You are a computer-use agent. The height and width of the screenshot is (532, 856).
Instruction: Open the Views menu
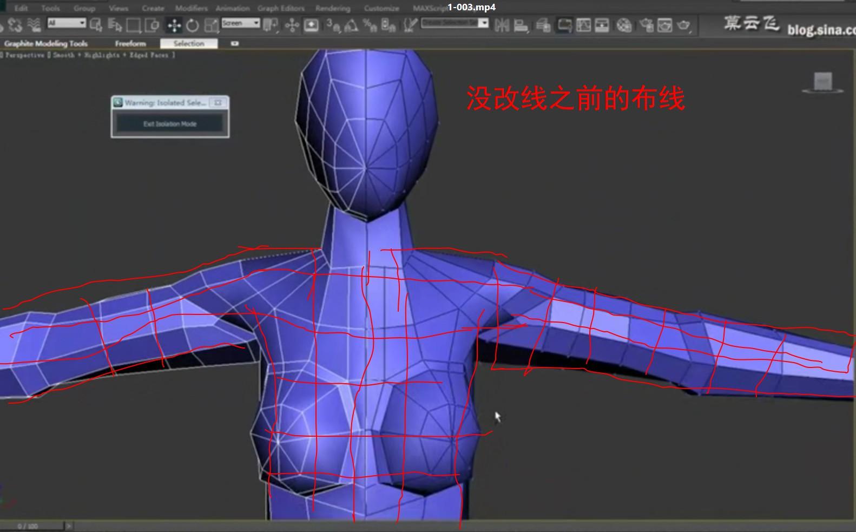[x=118, y=8]
